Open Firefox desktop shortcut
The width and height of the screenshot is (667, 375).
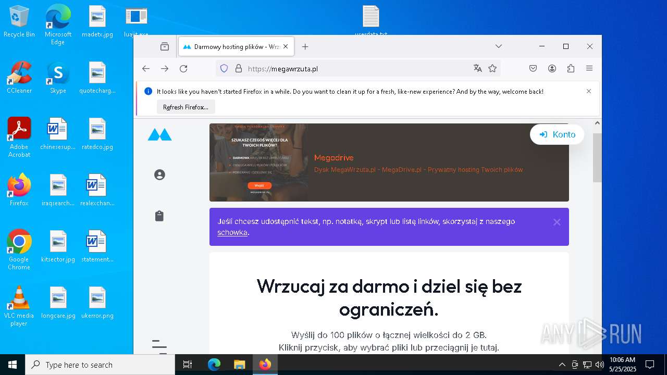[x=19, y=190]
